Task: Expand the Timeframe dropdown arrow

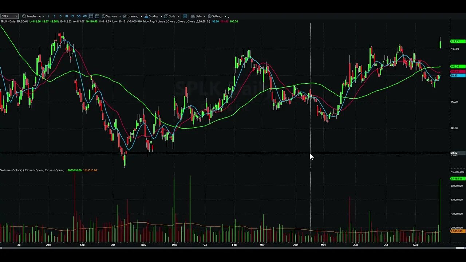Action: [x=44, y=16]
